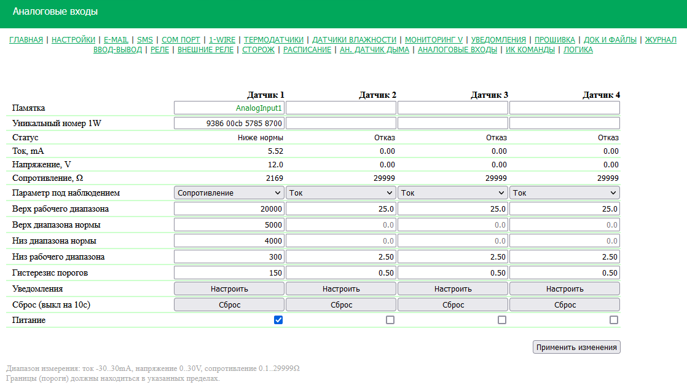
Task: Open Датчик 4 dropdown 'Параметр под наблюдением'
Action: pyautogui.click(x=565, y=193)
